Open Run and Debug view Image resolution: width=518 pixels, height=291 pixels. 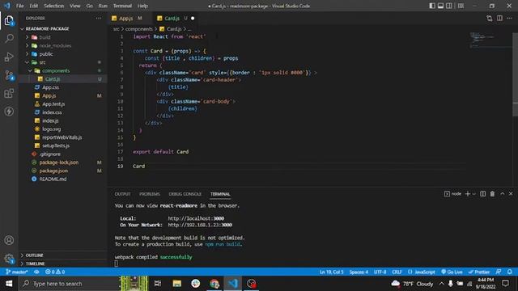(9, 57)
